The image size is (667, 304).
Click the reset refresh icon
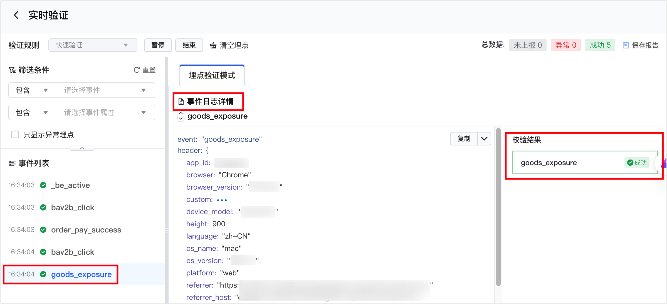pos(137,70)
